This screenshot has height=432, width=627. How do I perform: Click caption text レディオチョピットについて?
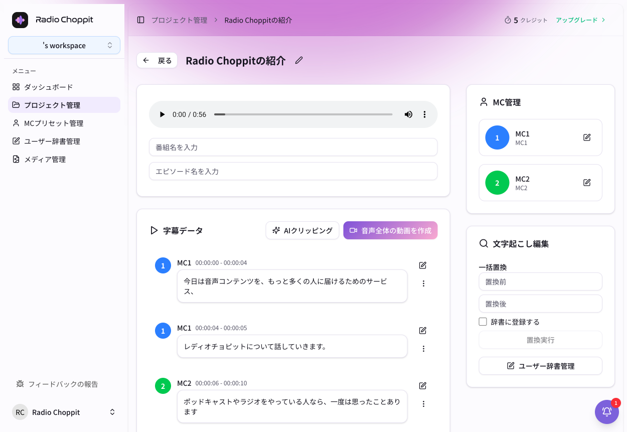tap(292, 346)
